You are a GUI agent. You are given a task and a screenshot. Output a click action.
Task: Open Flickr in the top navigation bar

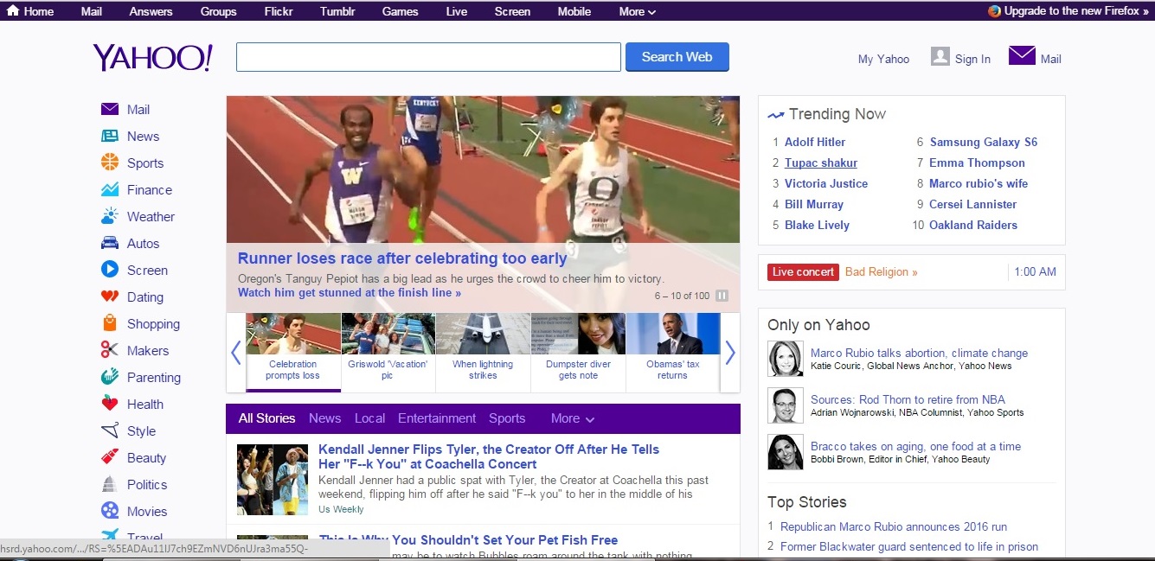click(279, 11)
